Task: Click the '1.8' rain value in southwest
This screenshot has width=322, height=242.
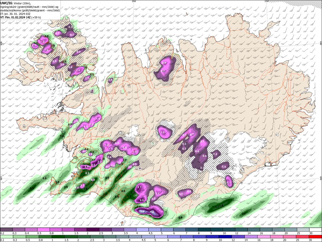Action: [x=85, y=189]
